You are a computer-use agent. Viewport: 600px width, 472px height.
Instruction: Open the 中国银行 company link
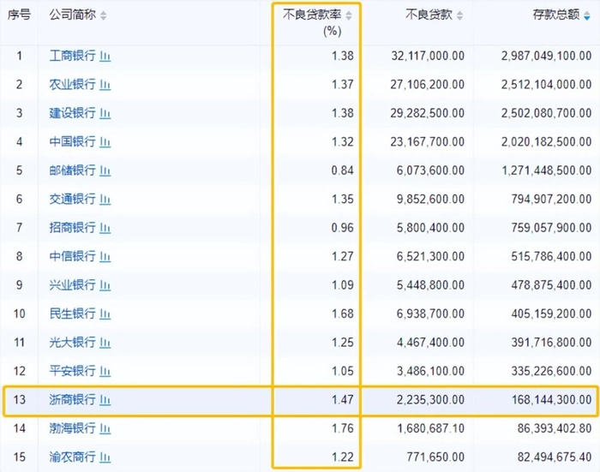coord(73,142)
